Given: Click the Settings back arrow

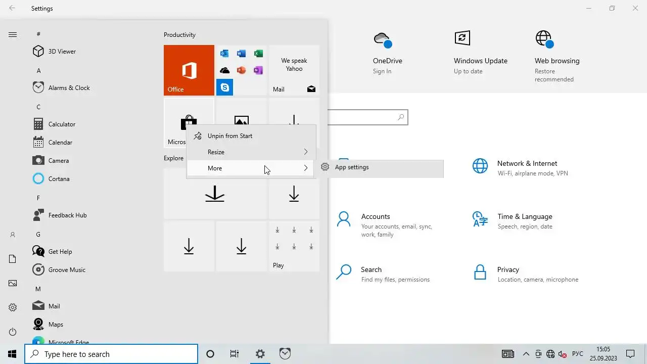Looking at the screenshot, I should [x=12, y=8].
